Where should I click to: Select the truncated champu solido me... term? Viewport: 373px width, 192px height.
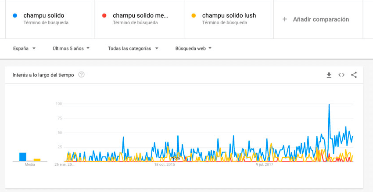pyautogui.click(x=140, y=15)
